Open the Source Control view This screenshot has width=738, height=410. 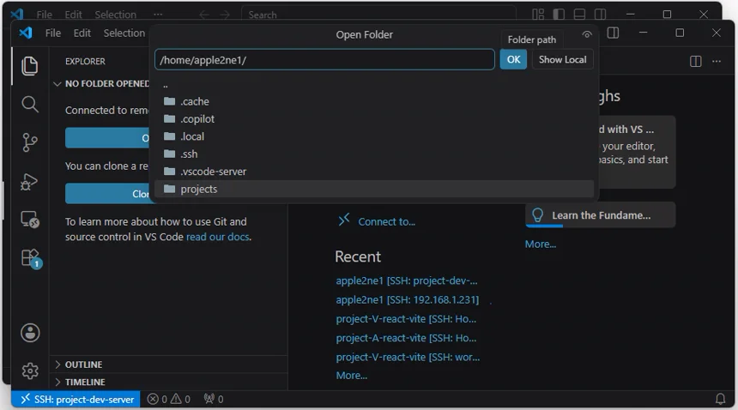[30, 142]
